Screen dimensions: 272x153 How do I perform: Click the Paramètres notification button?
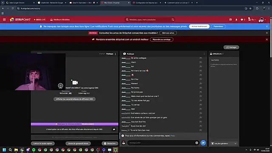tap(218, 26)
